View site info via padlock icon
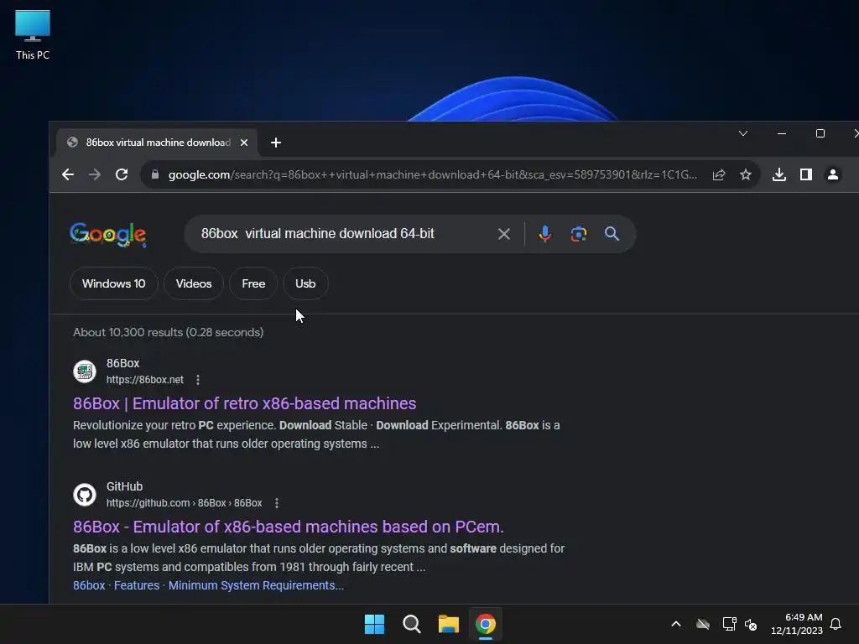The height and width of the screenshot is (644, 859). [x=155, y=174]
